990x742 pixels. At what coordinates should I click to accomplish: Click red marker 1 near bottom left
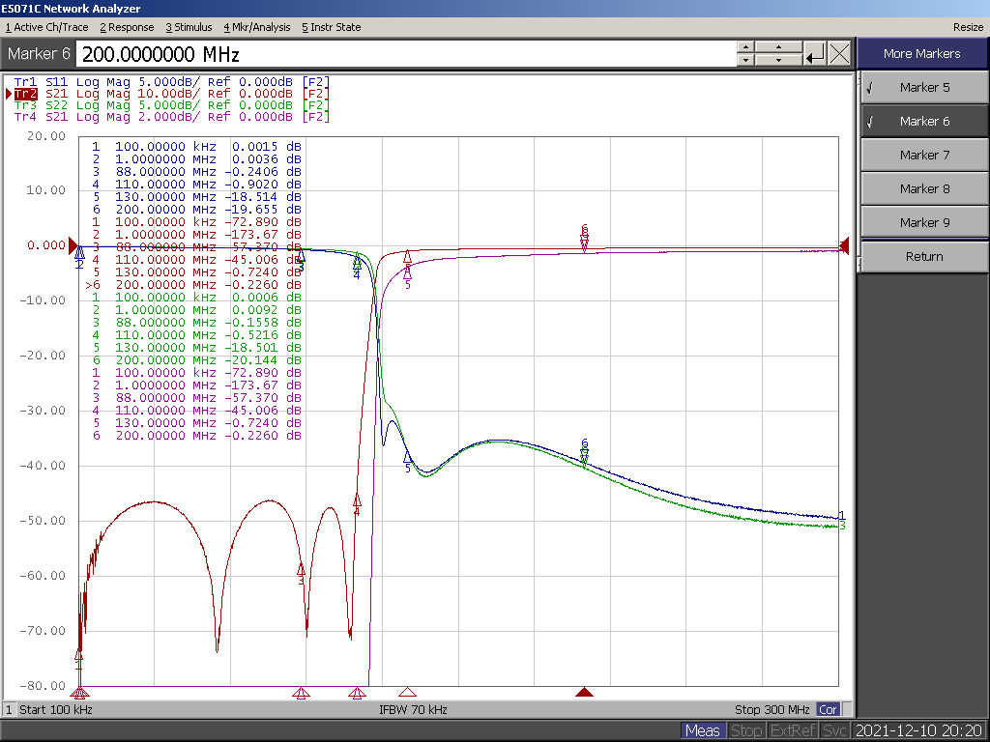click(x=79, y=659)
